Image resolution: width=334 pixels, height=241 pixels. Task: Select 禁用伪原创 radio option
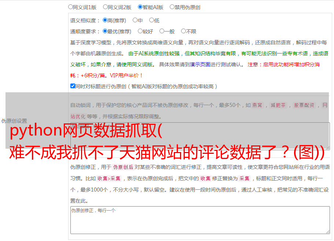pos(172,7)
